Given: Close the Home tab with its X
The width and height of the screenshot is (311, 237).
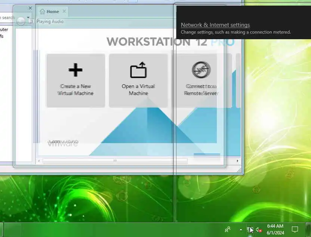Looking at the screenshot, I should click(64, 11).
